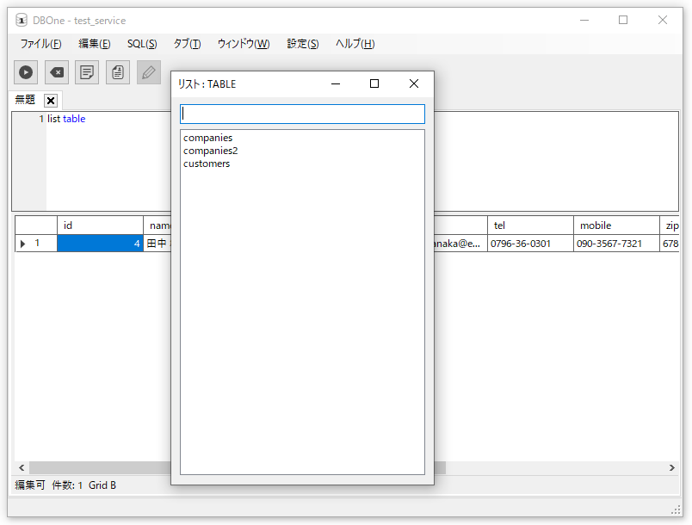Click the note icon in the toolbar

click(87, 73)
